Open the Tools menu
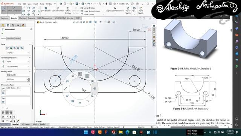This screenshot has width=241, height=136. [42, 4]
